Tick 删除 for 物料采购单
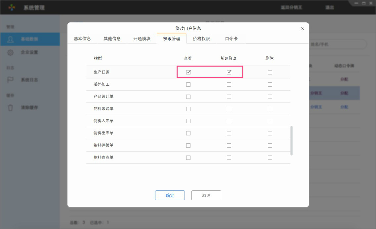Screen dimensions: 376x229 [270, 109]
